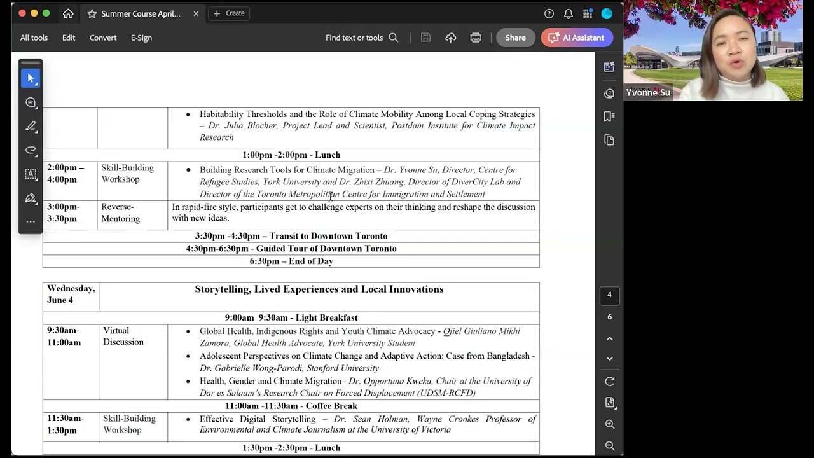814x458 pixels.
Task: Open the apps grid icon
Action: (588, 13)
